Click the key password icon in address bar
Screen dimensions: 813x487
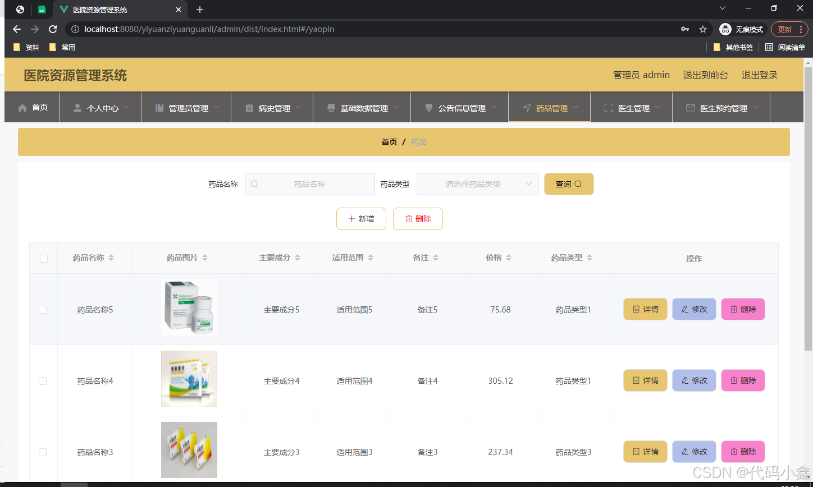click(684, 29)
